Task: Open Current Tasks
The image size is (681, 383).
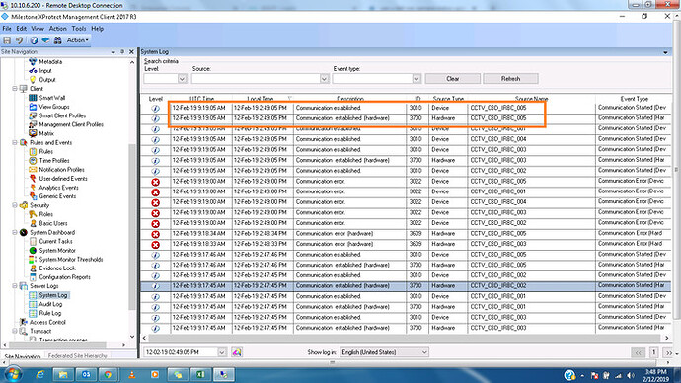Action: (55, 241)
